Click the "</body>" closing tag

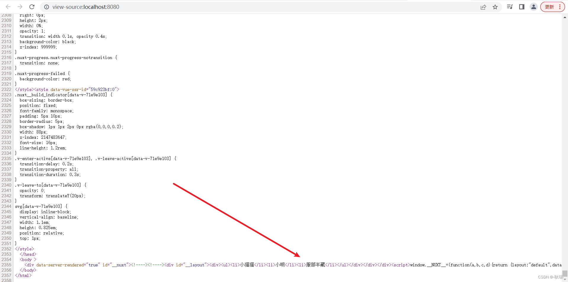[x=28, y=270]
